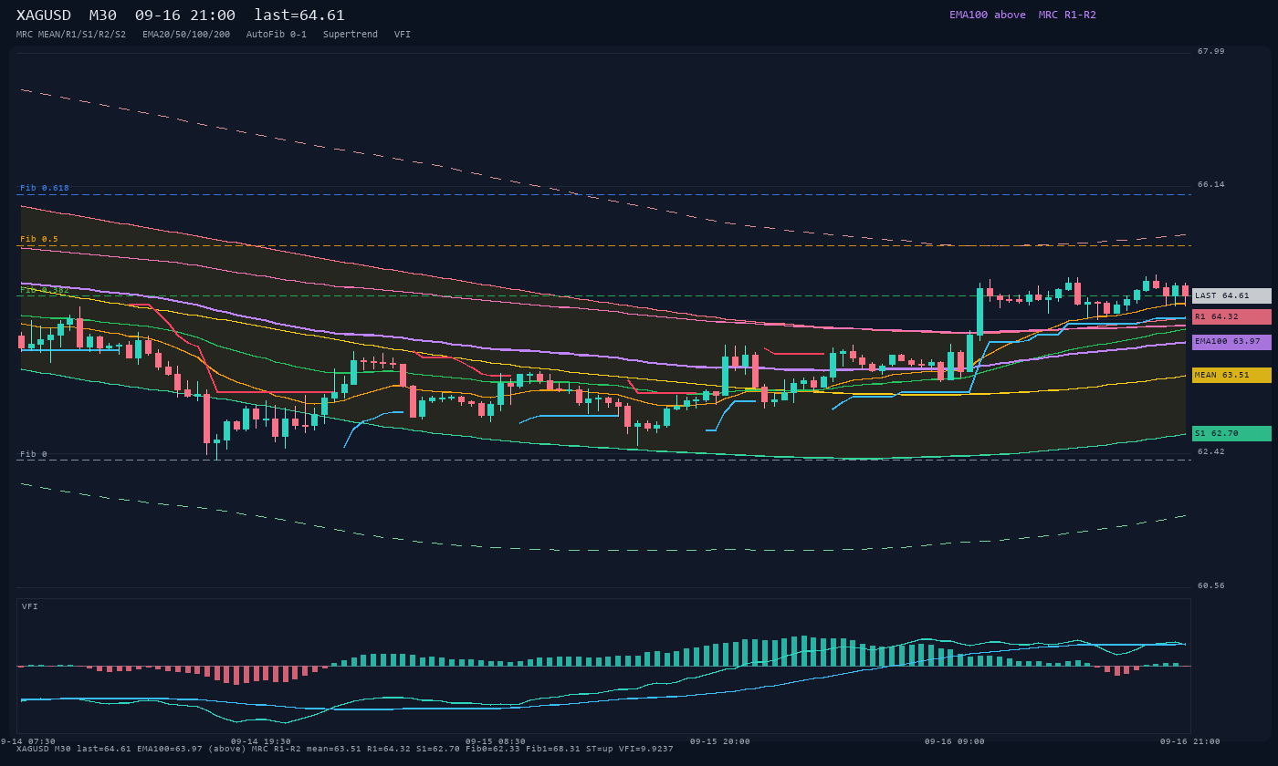
Task: Select the red R1 64.32 price tag
Action: click(x=1231, y=316)
